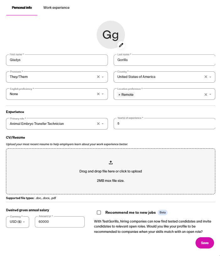Edit the salary Amount/yr field
220x256 pixels.
point(60,222)
